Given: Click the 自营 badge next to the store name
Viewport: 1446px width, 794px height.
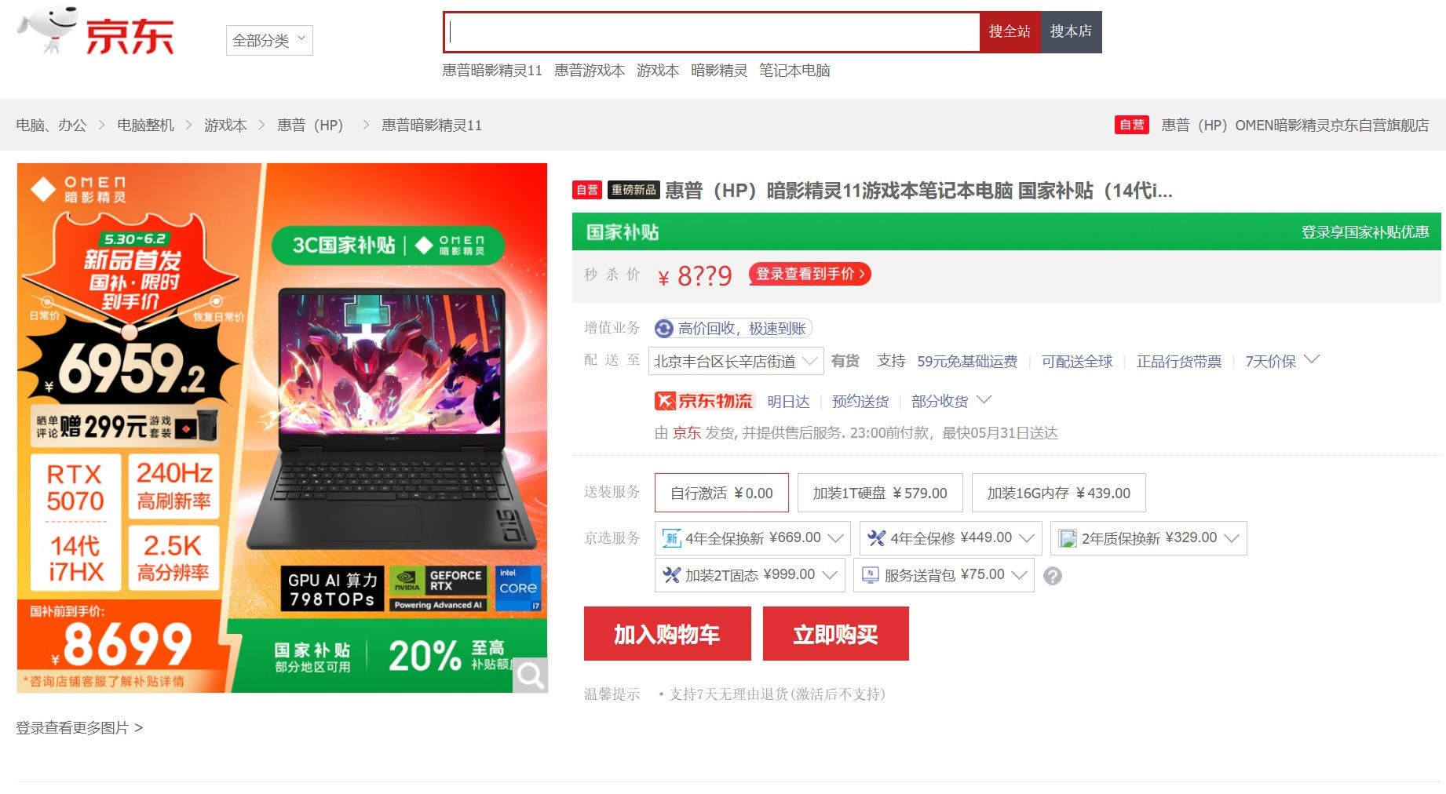Looking at the screenshot, I should [1130, 125].
